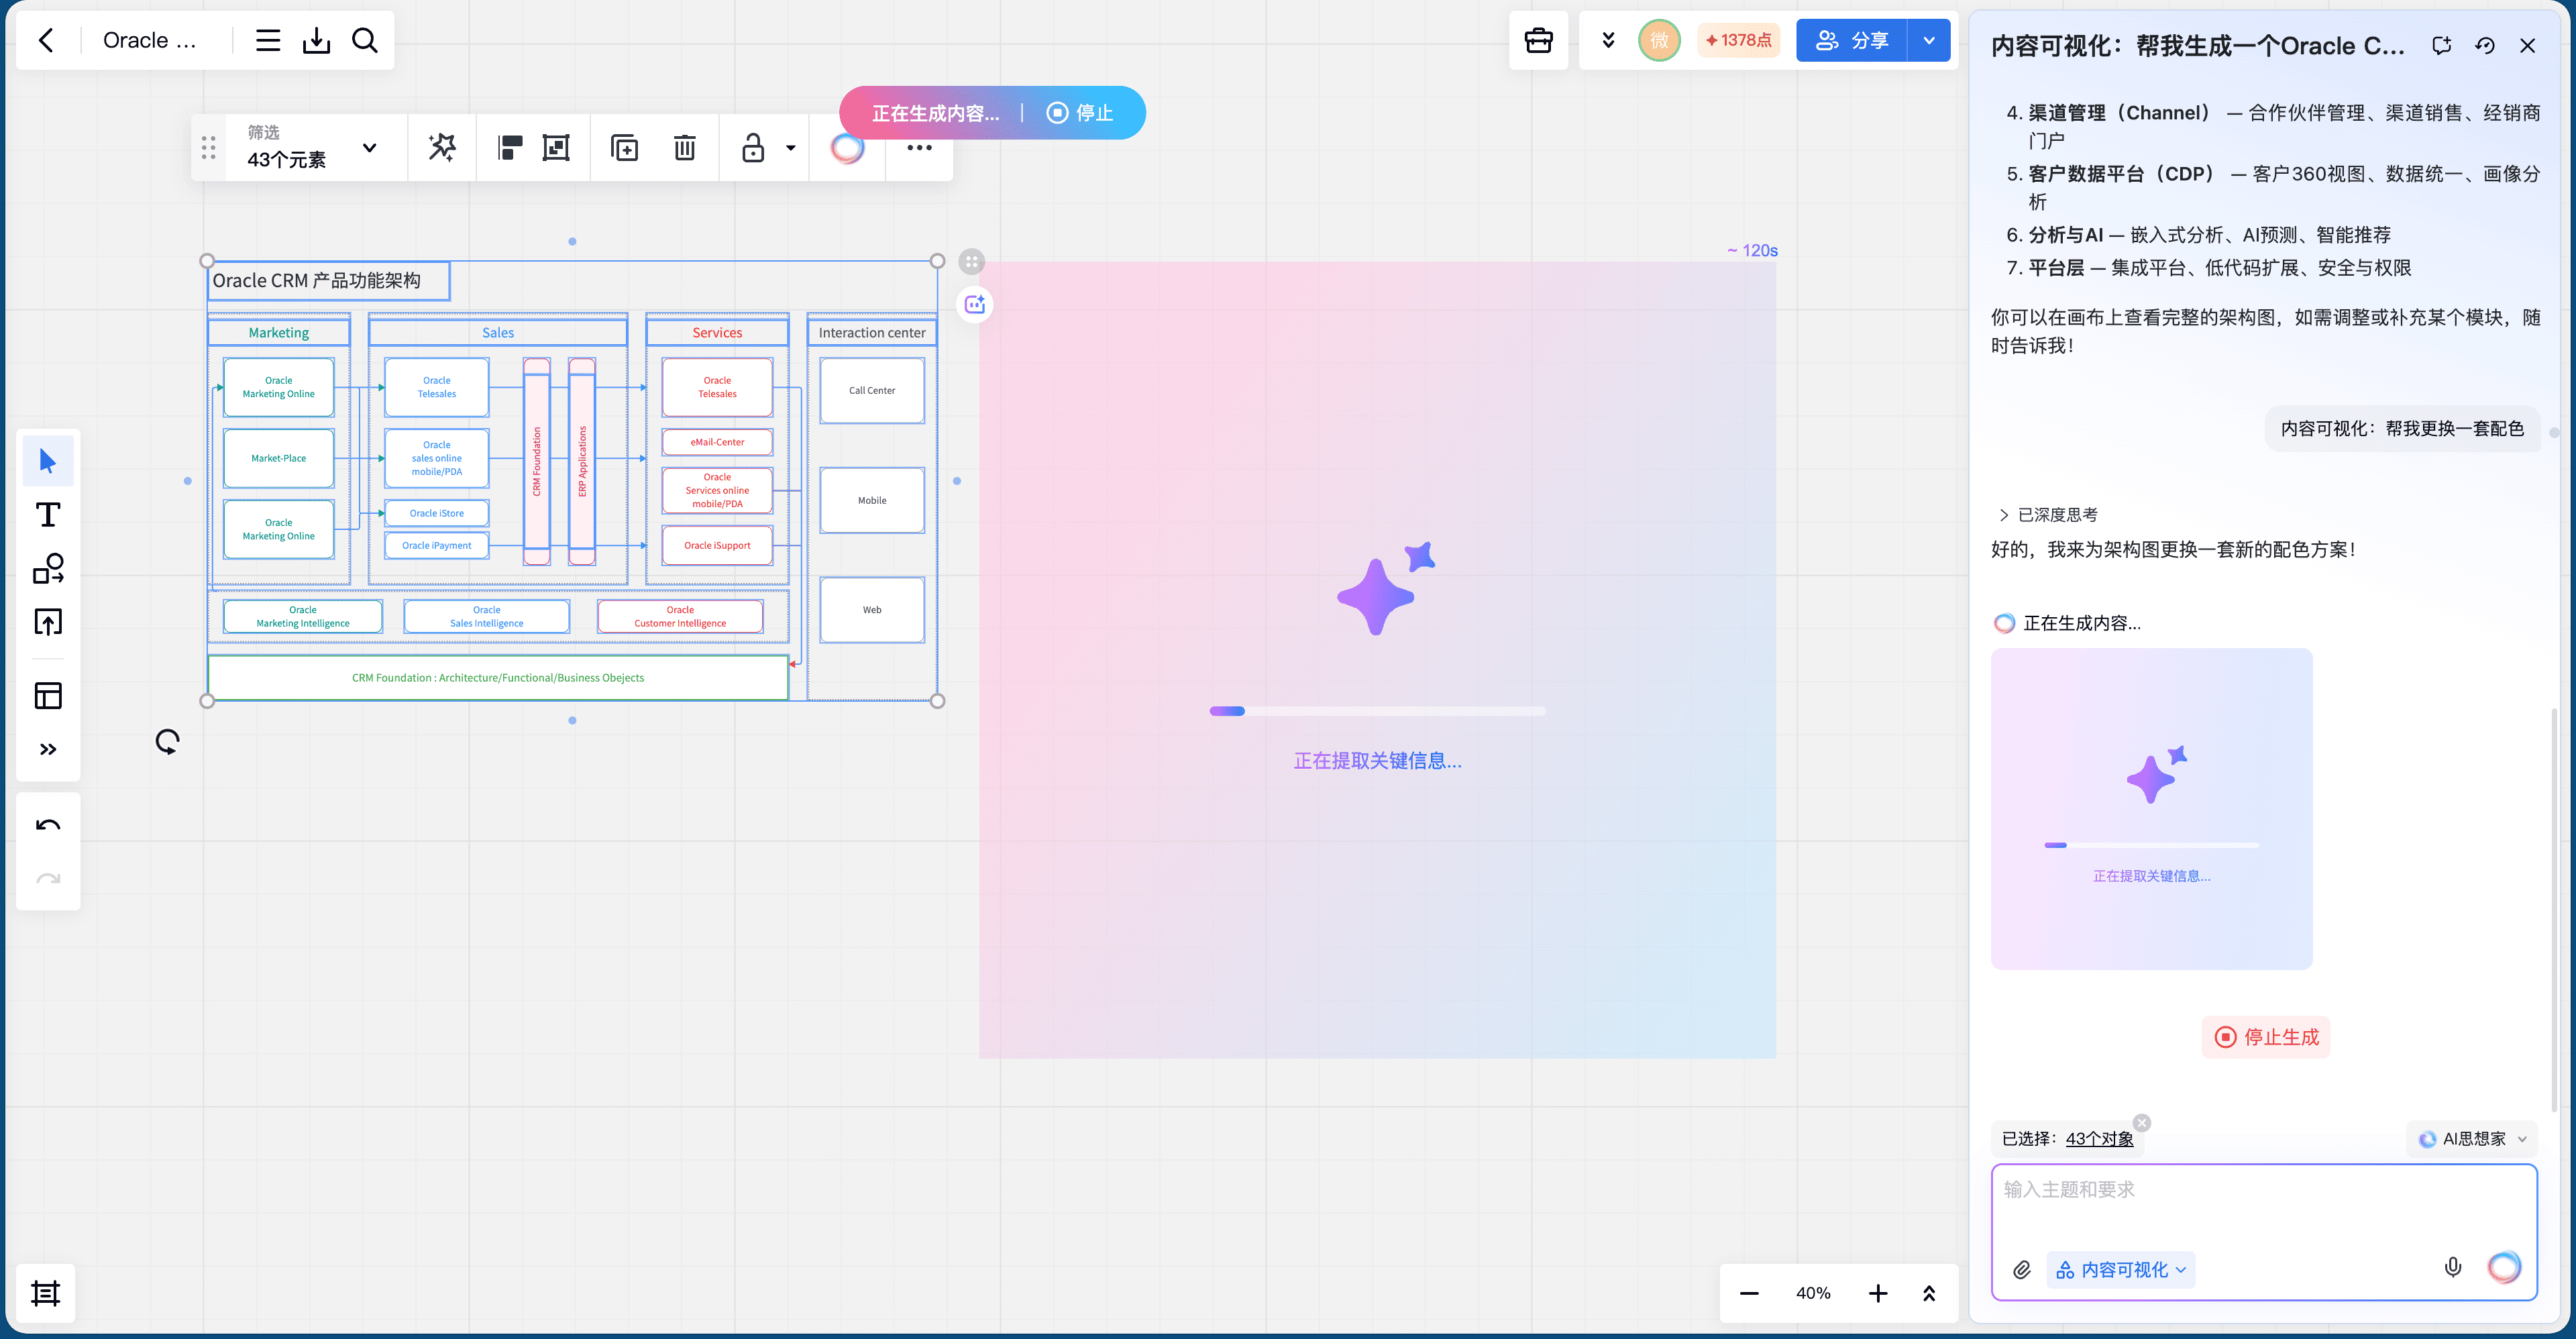Select the Marketing header in diagram
Image resolution: width=2576 pixels, height=1339 pixels.
pos(278,332)
